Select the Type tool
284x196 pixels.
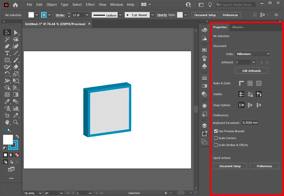pyautogui.click(x=7, y=53)
